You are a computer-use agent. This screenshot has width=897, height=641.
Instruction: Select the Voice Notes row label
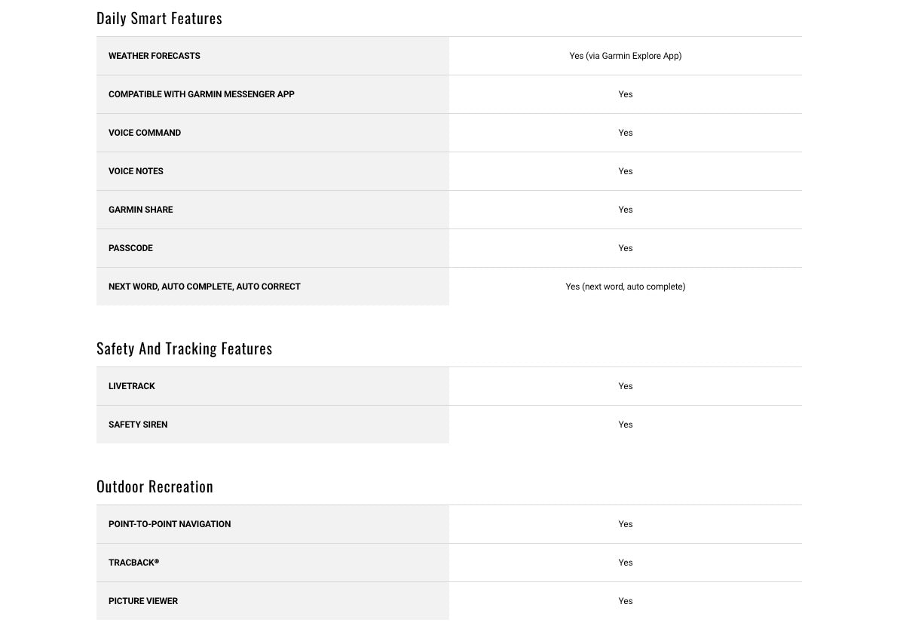click(x=136, y=171)
